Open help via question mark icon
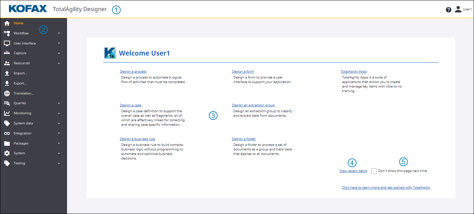 point(449,10)
